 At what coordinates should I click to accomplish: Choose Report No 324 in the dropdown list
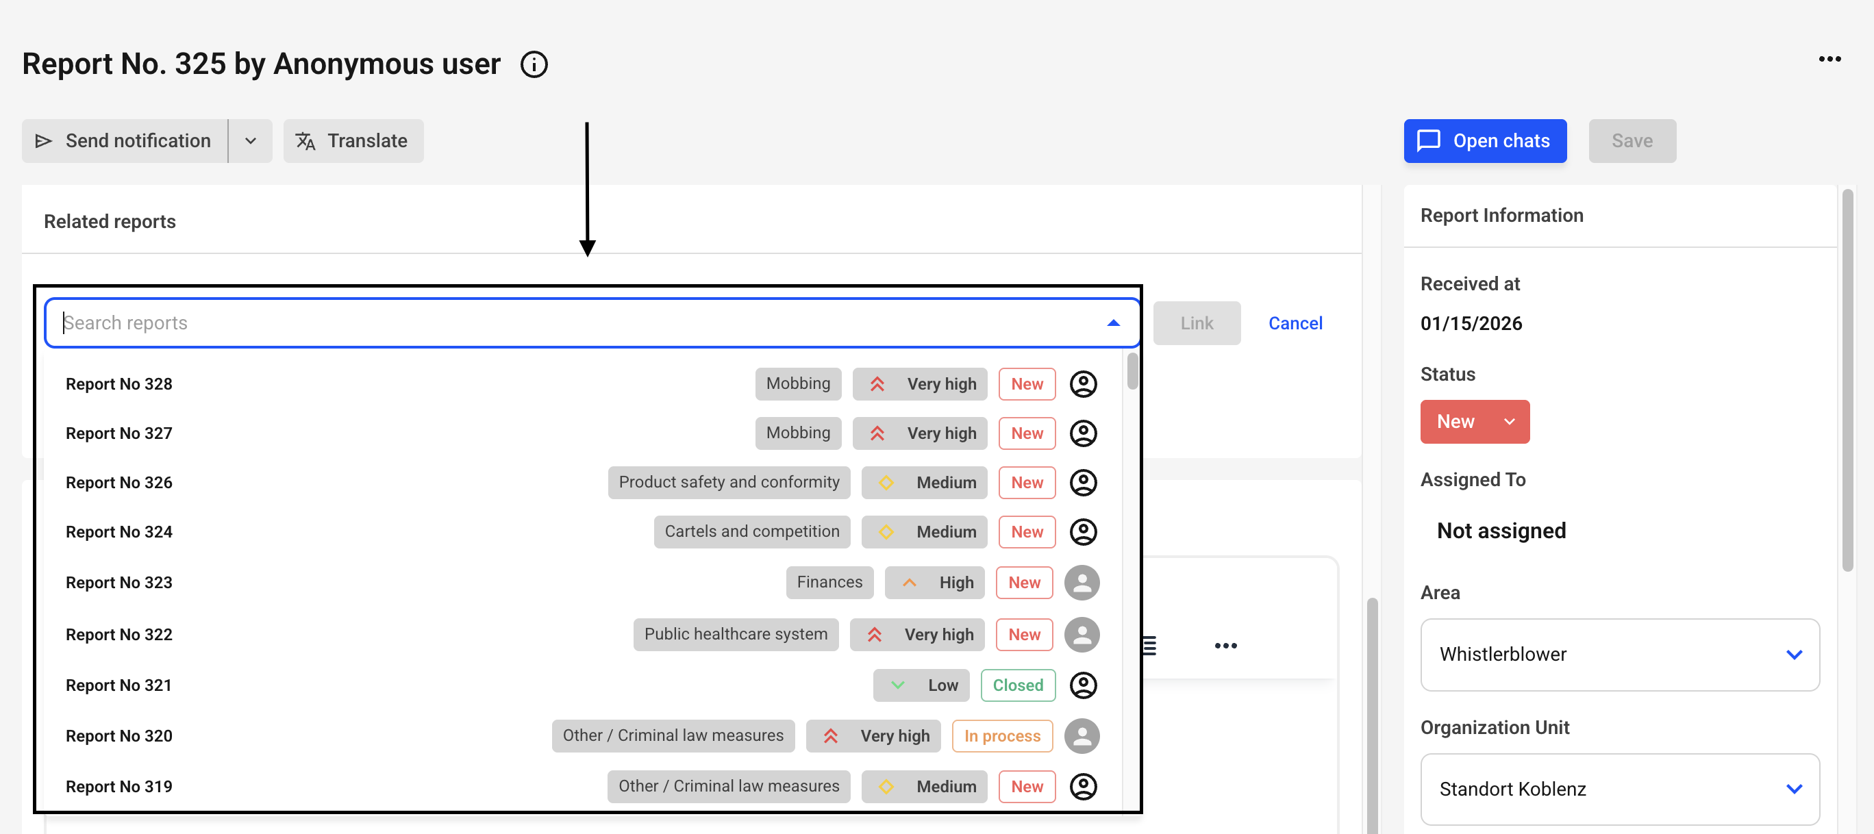click(119, 532)
